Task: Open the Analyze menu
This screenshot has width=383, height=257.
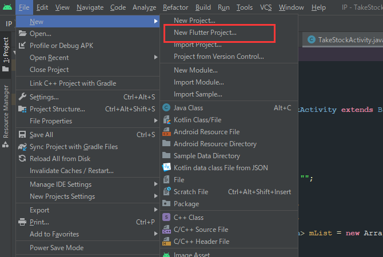Action: [145, 7]
